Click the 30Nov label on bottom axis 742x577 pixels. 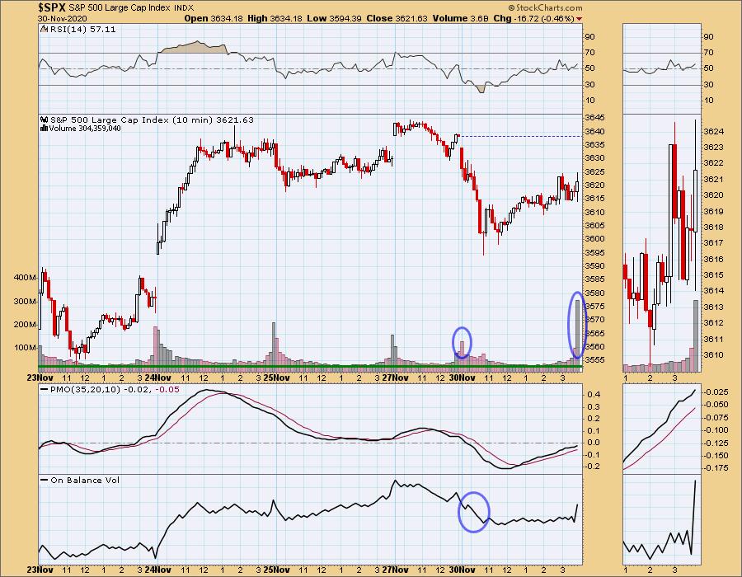(462, 570)
